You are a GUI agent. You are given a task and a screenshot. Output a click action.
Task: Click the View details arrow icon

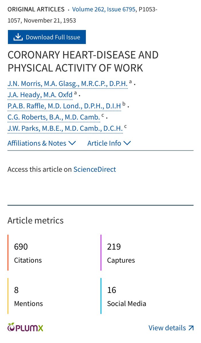(191, 328)
